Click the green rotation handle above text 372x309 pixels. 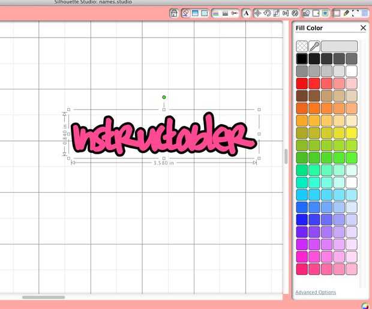[x=164, y=97]
